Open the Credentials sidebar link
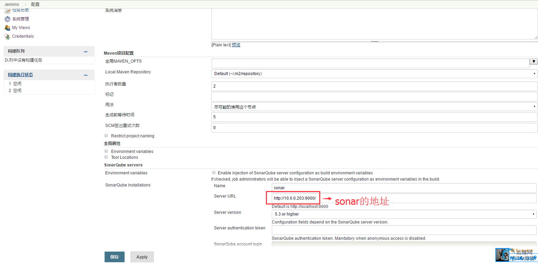The image size is (538, 264). tap(23, 36)
